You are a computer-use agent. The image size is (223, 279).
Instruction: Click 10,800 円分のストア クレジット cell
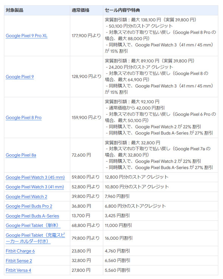click(160, 187)
